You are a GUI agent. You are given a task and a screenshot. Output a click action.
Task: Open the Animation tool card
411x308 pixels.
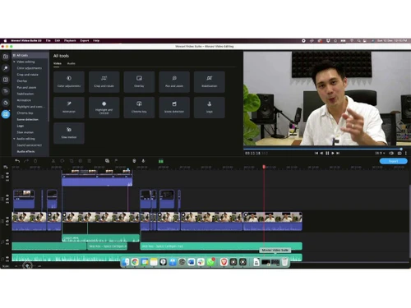[69, 108]
